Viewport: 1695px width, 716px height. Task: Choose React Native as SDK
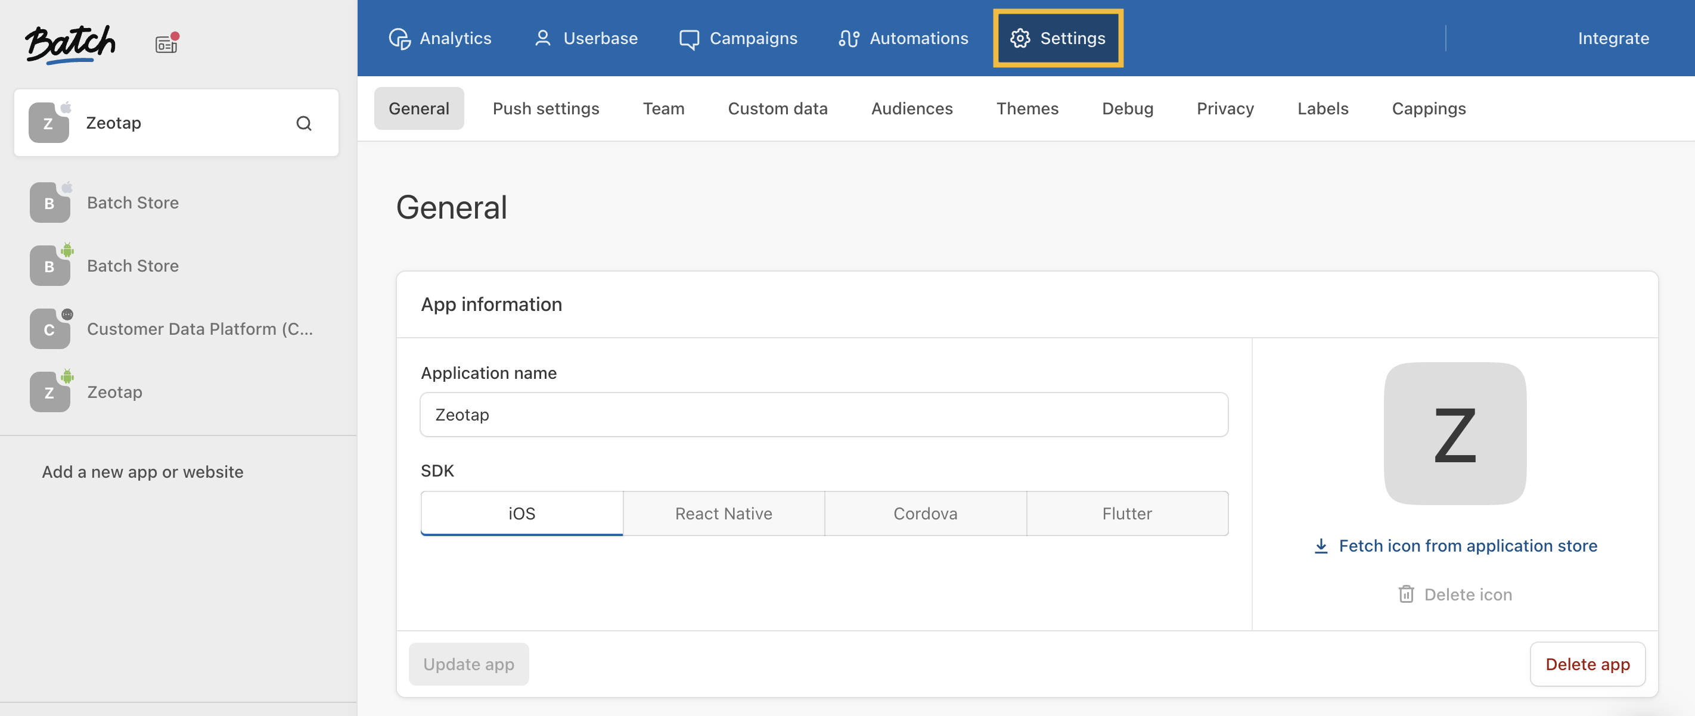[723, 513]
